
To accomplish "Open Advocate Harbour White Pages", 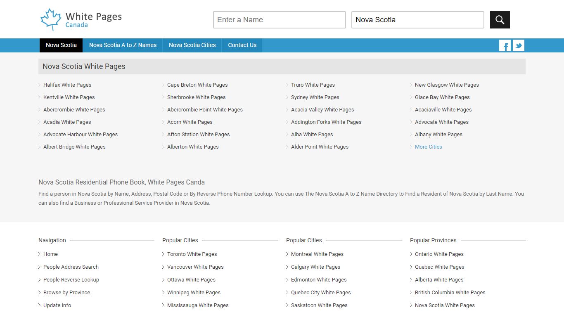I will point(81,135).
